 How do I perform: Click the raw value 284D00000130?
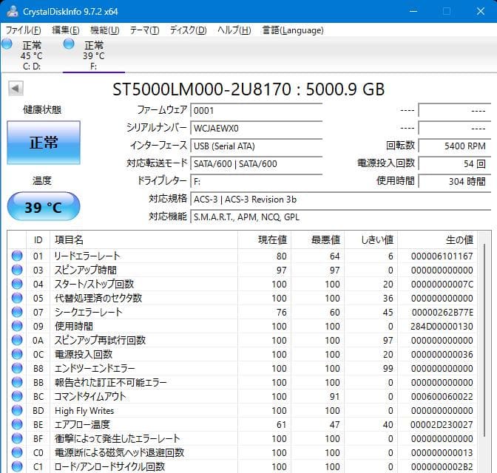[x=442, y=327]
